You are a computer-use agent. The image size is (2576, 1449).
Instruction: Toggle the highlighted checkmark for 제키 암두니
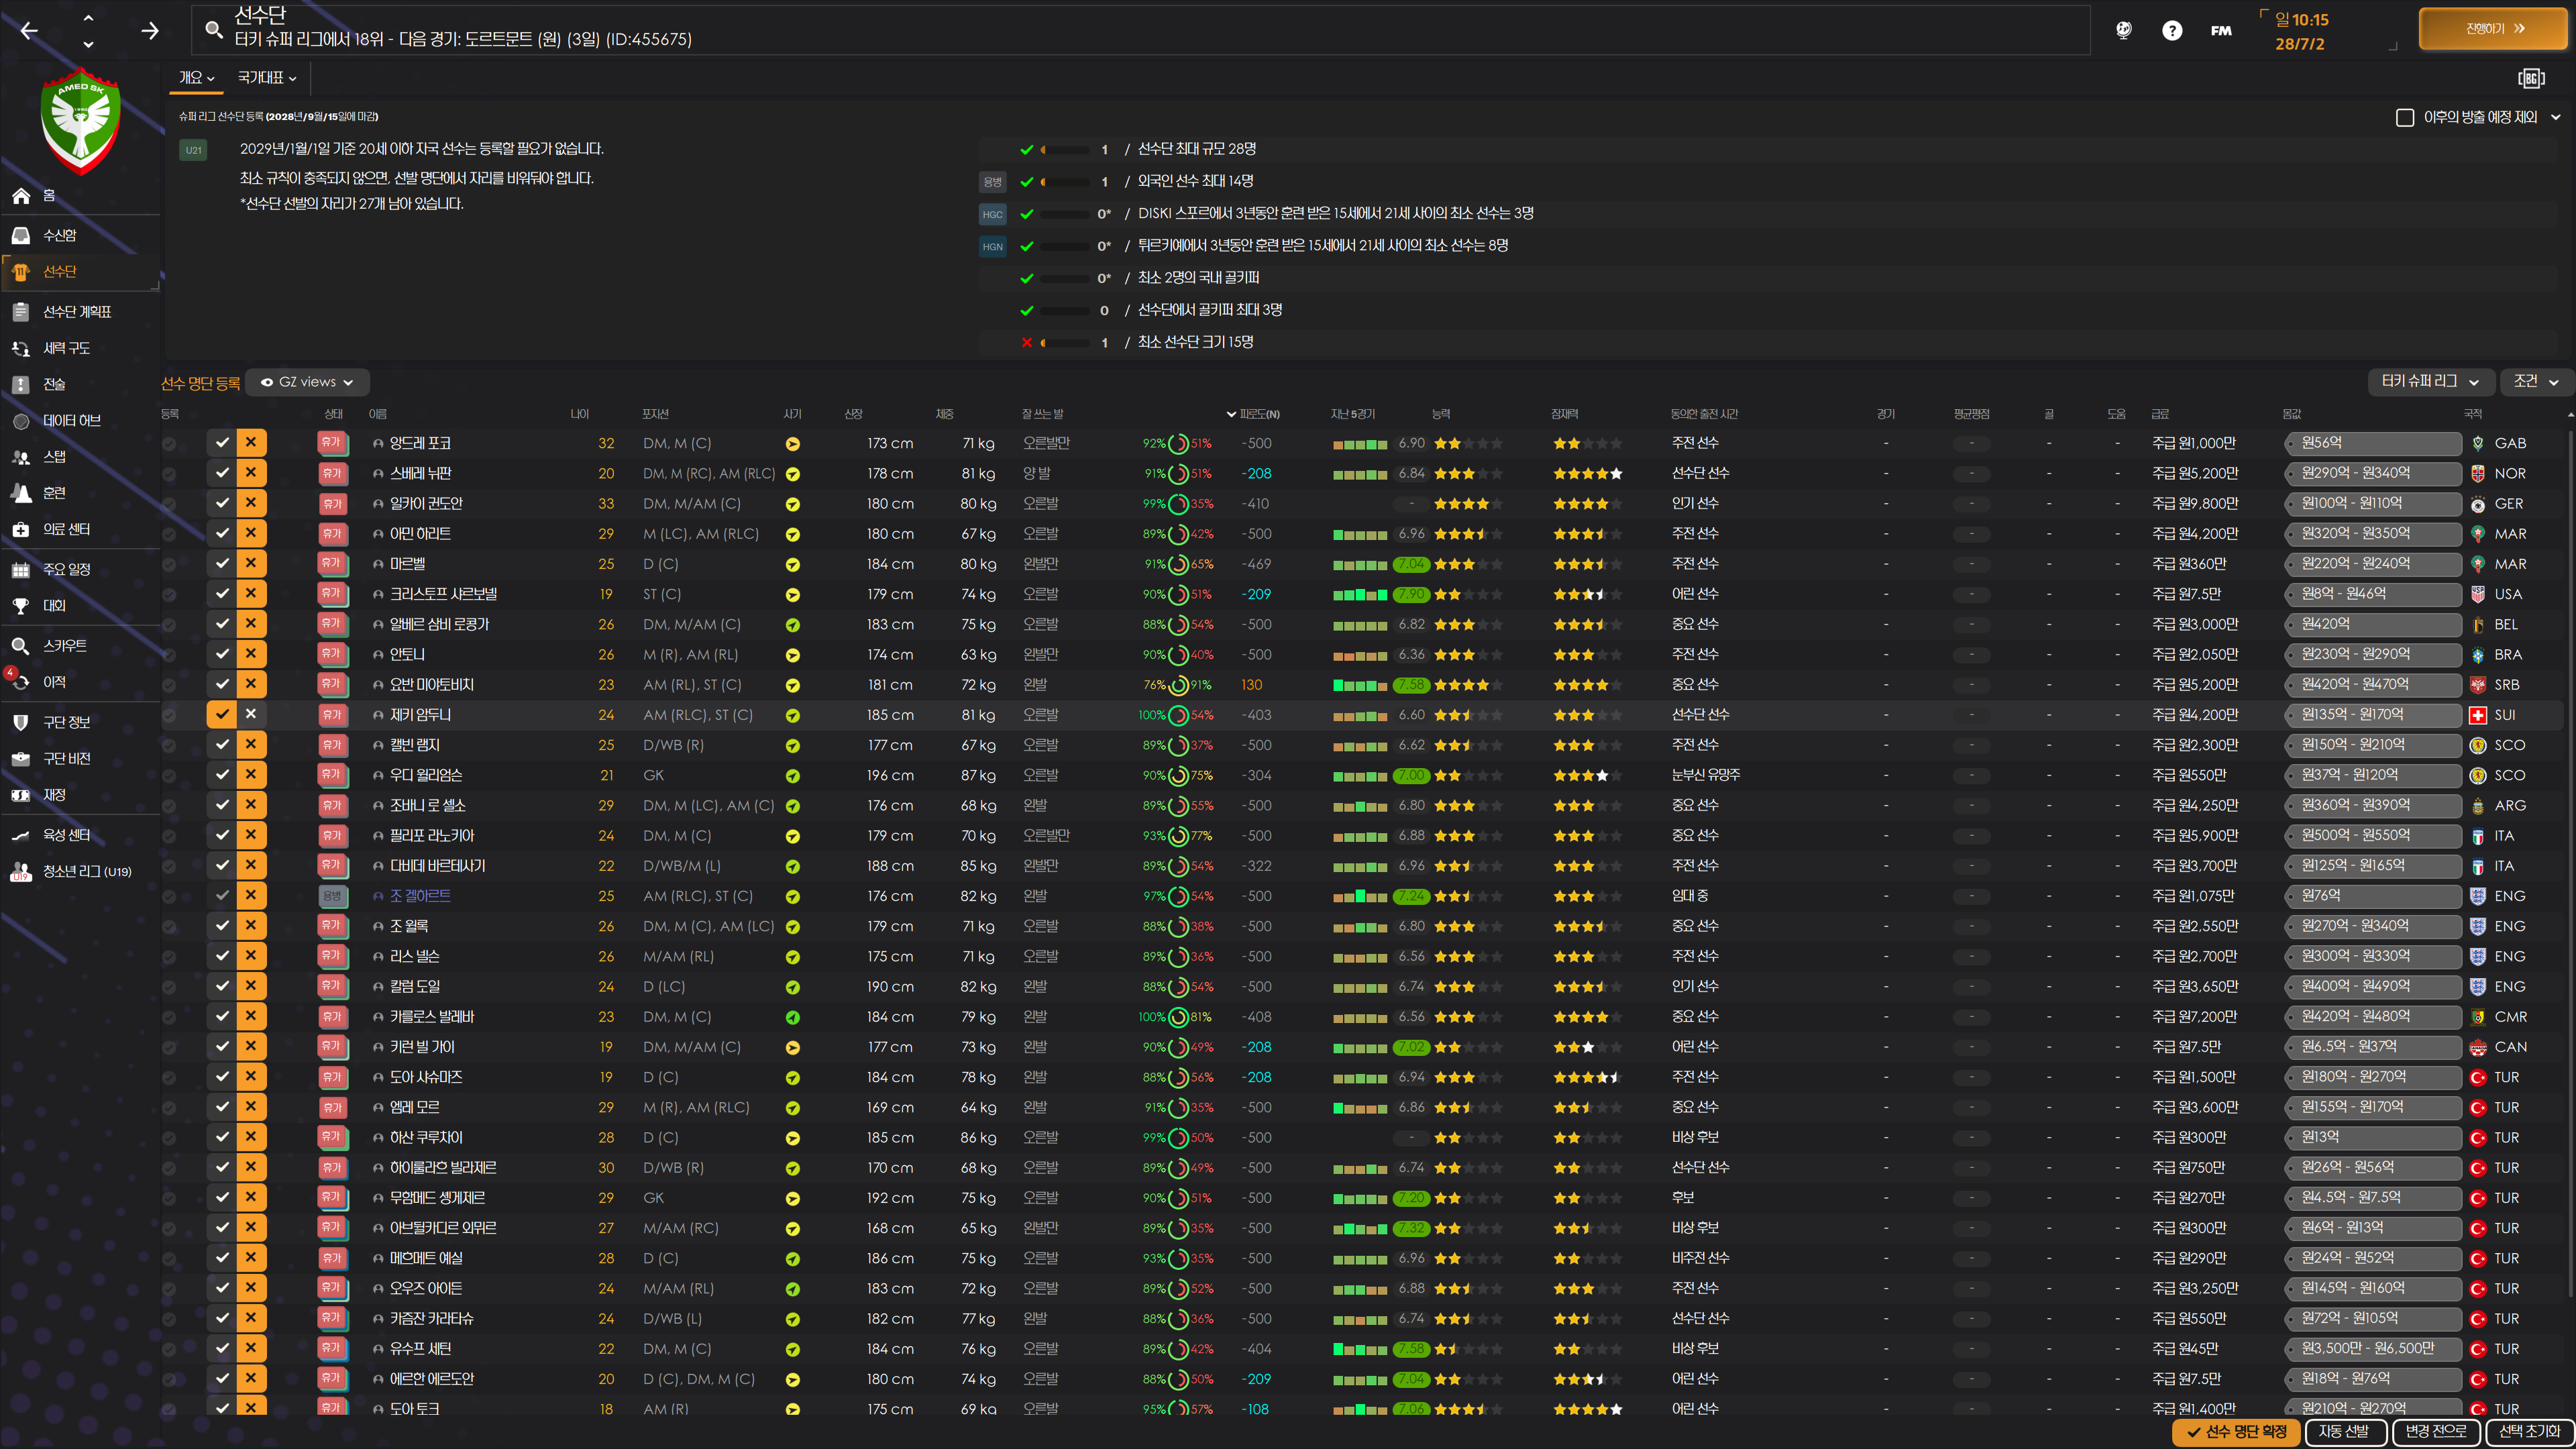(222, 714)
